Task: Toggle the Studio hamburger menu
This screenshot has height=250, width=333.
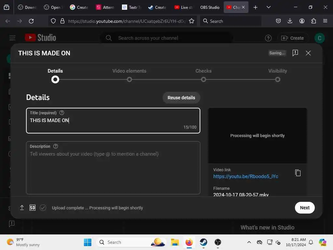Action: point(13,38)
